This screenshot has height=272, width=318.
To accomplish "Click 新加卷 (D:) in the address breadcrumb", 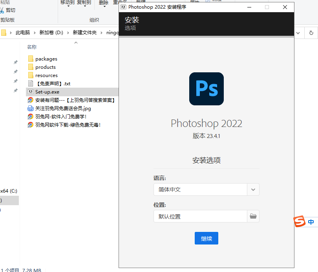I will point(51,33).
